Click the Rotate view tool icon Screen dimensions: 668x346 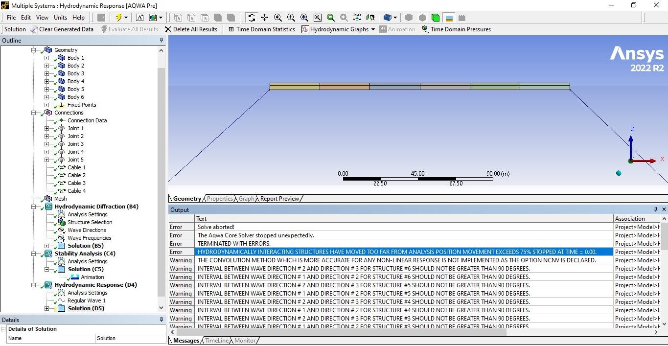click(x=252, y=18)
